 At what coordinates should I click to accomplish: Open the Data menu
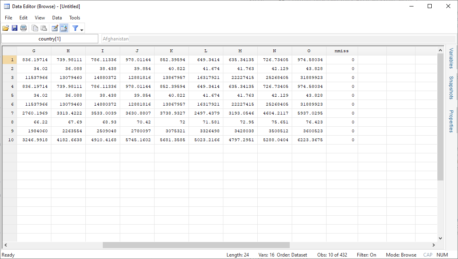[x=57, y=18]
